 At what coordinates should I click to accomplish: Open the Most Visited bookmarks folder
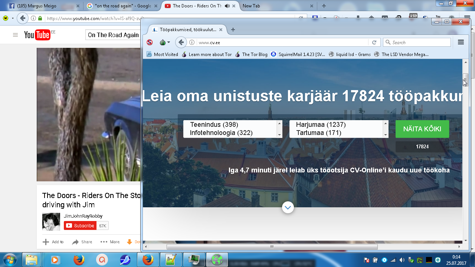(x=162, y=54)
